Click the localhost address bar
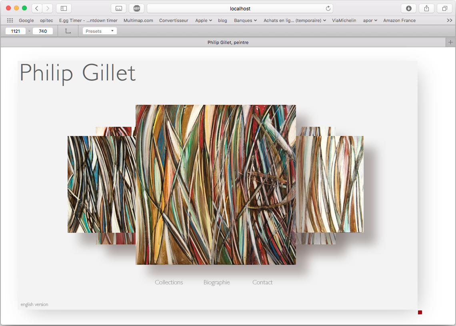Screen dimensions: 456x326 coord(240,8)
